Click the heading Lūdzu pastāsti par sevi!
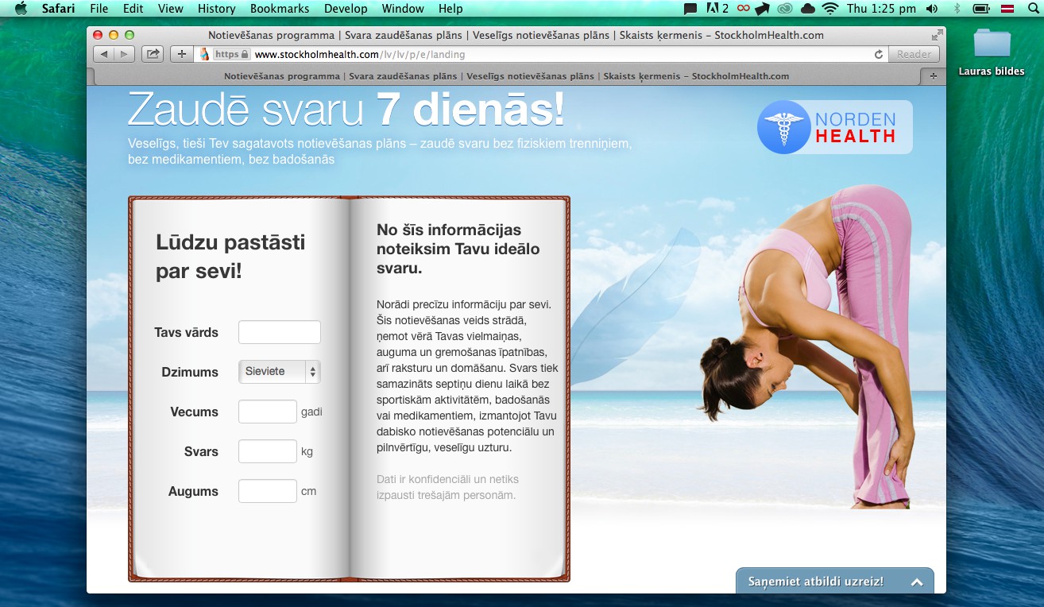 [x=230, y=257]
